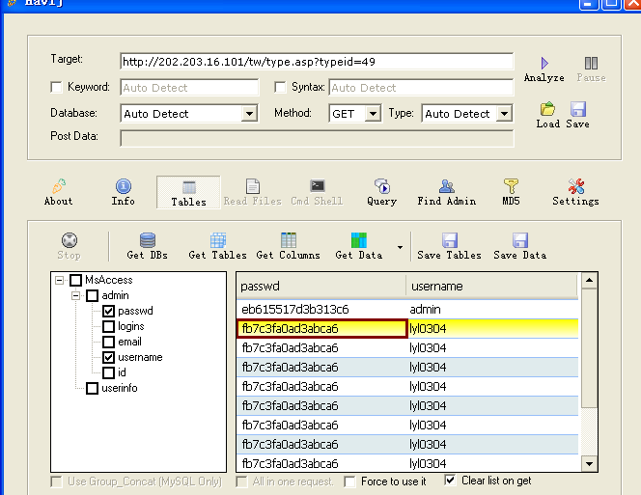Collapse the MsAccess tree node
Image resolution: width=641 pixels, height=495 pixels.
(x=60, y=280)
